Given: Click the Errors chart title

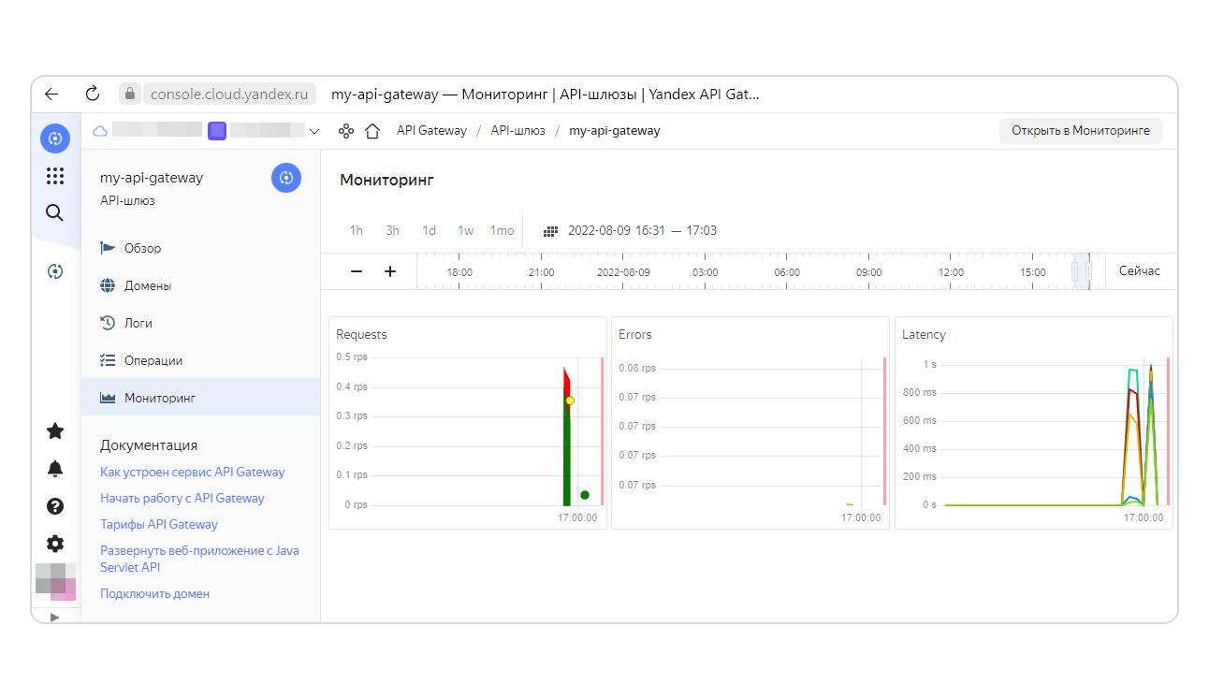Looking at the screenshot, I should pyautogui.click(x=635, y=334).
